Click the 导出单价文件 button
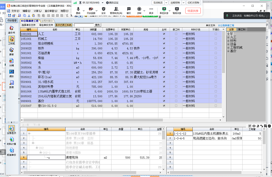Image resolution: width=272 pixels, height=177 pixels. pos(46,25)
